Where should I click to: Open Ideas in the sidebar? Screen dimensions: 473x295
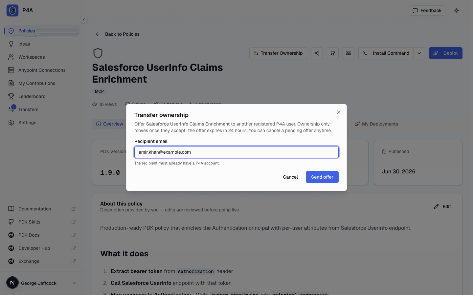(x=42, y=44)
